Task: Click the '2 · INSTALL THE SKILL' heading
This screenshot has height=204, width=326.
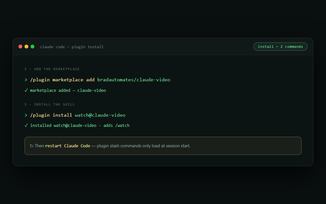Action: (49, 105)
